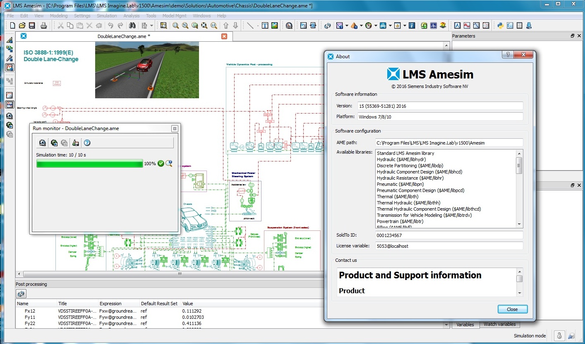Click the Undo arrow icon
Image resolution: width=585 pixels, height=344 pixels.
coord(110,26)
